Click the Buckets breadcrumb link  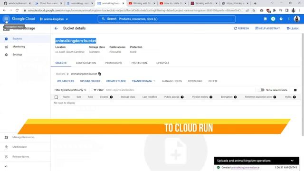point(61,74)
